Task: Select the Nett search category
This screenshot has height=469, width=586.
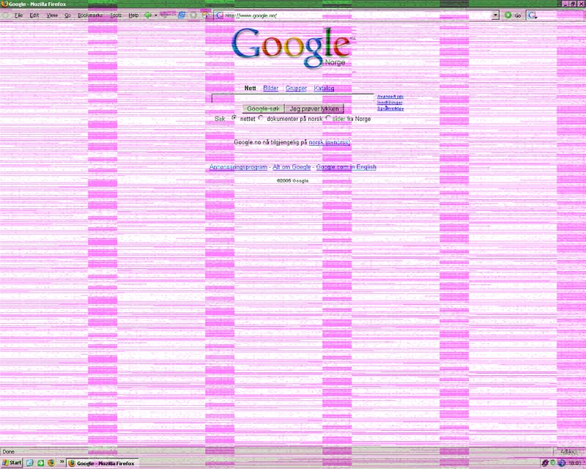Action: 250,88
